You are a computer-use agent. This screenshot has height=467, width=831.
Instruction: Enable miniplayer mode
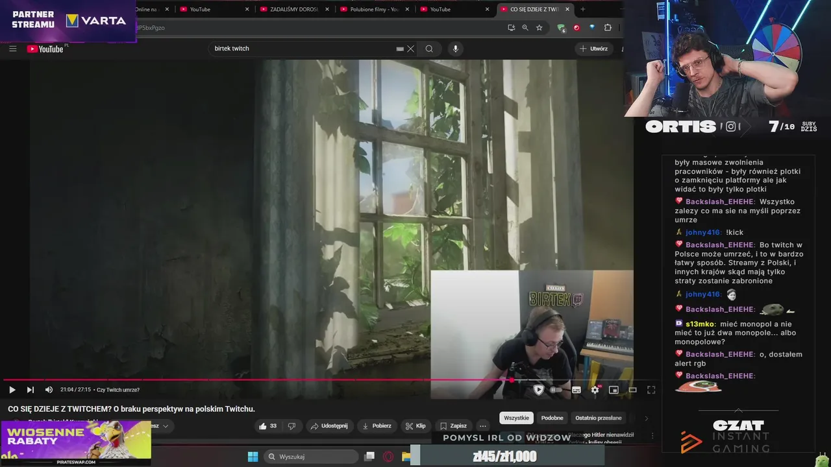[x=614, y=390]
